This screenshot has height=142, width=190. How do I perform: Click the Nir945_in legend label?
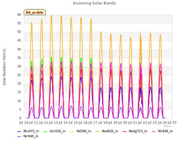coord(31,136)
